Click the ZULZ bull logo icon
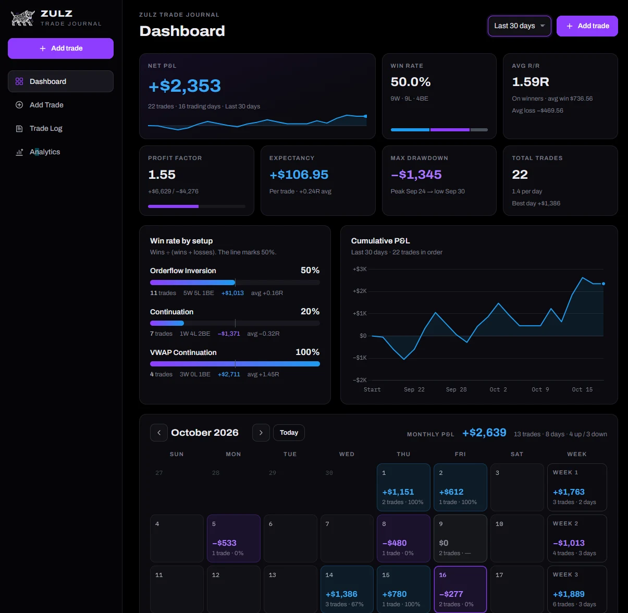 (x=23, y=18)
